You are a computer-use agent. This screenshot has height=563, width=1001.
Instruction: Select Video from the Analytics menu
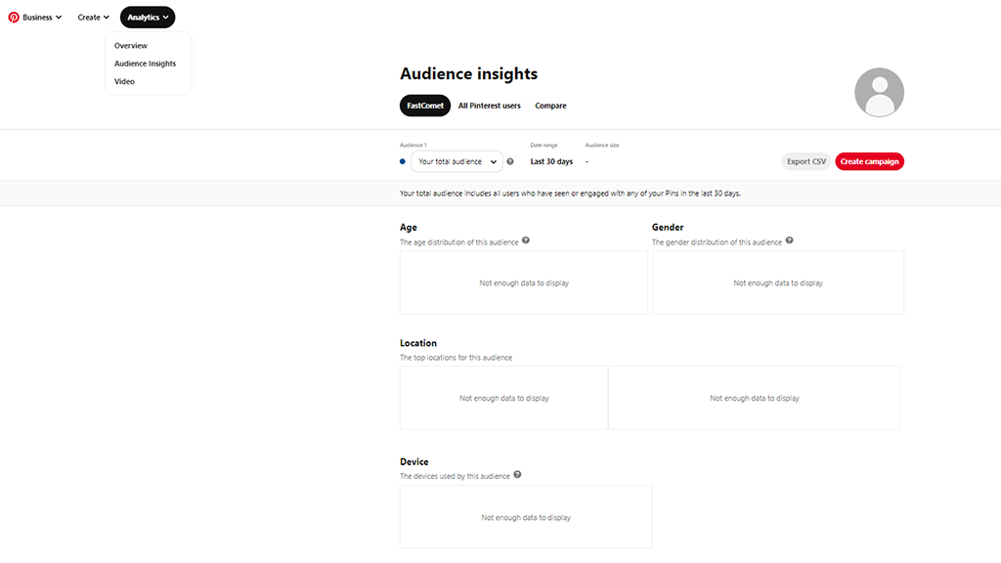123,81
